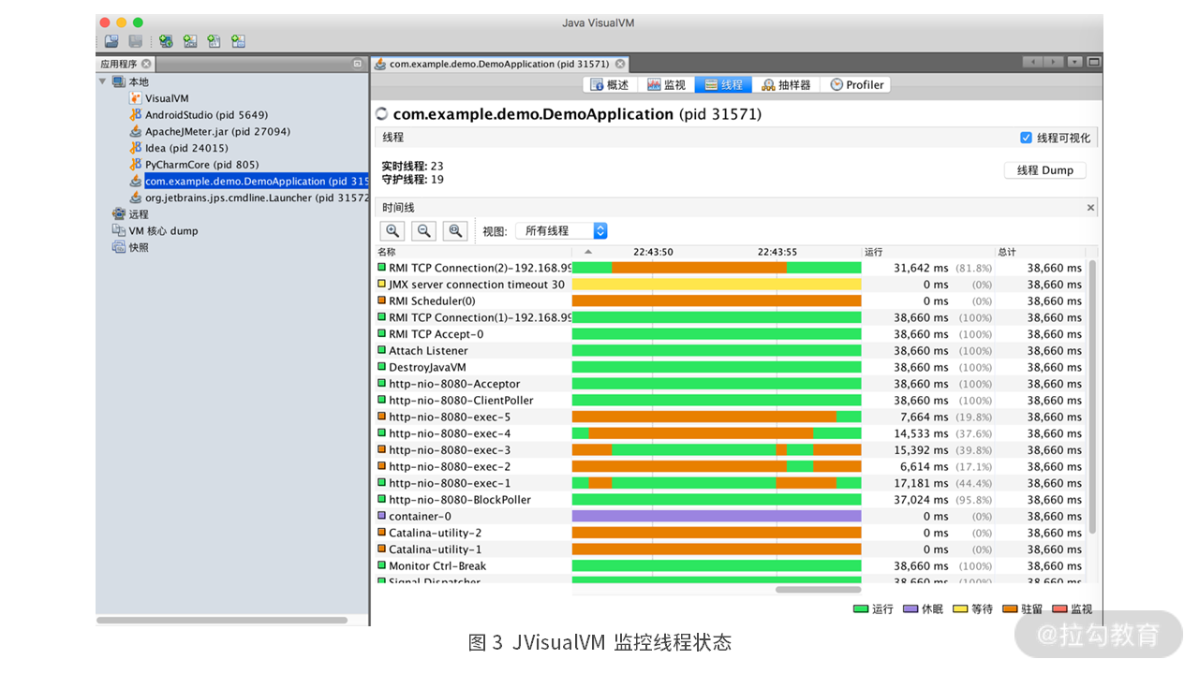Click the PyCharmCore process icon

point(136,165)
